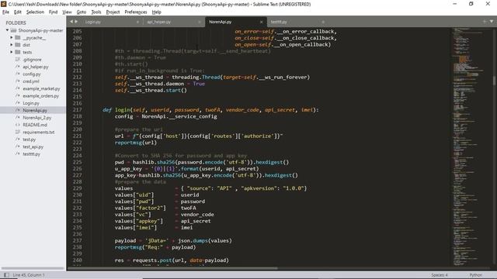Click the requests.post line of code
The width and height of the screenshot is (497, 279).
[172, 260]
